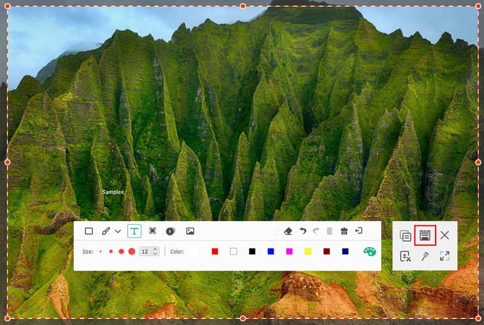Choose the mosaic blur tool
Screen dimensions: 484x325
(x=152, y=231)
